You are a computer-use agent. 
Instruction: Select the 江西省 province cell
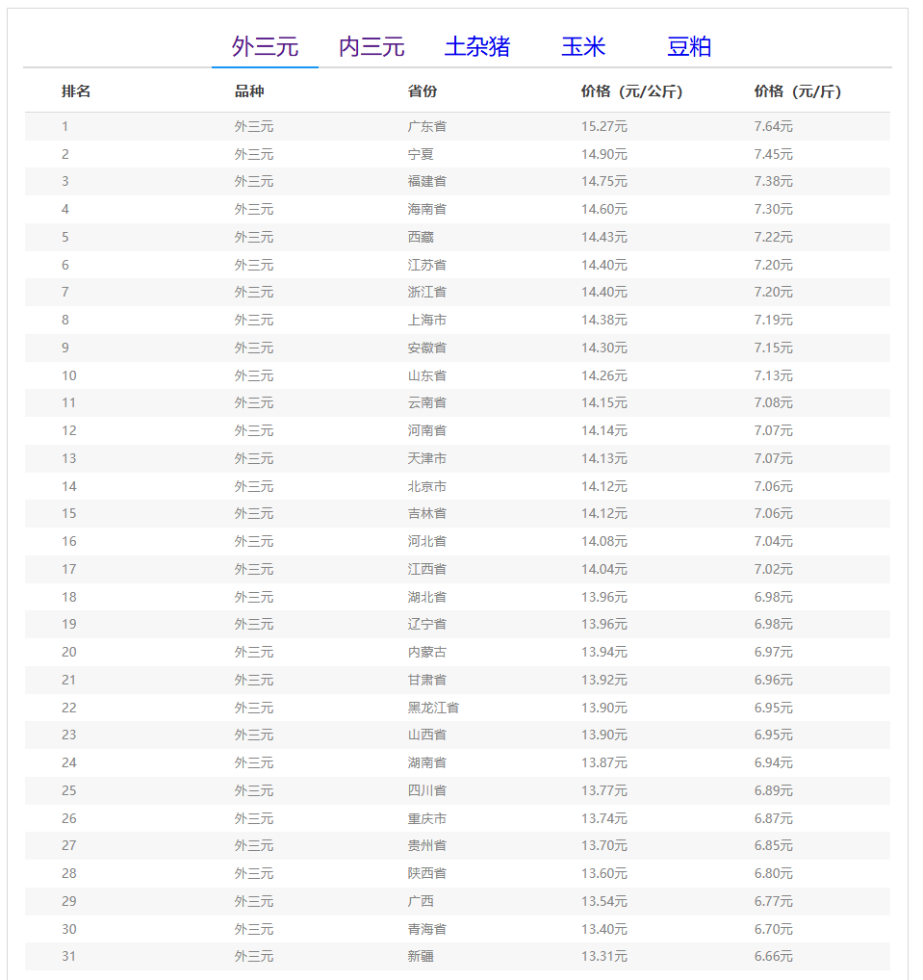point(427,569)
